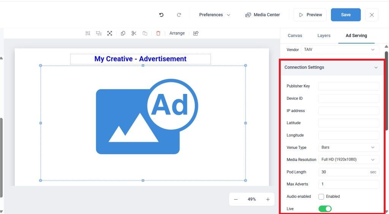Screen dimensions: 389x214
Task: Click the 49% zoom level value
Action: pos(251,199)
